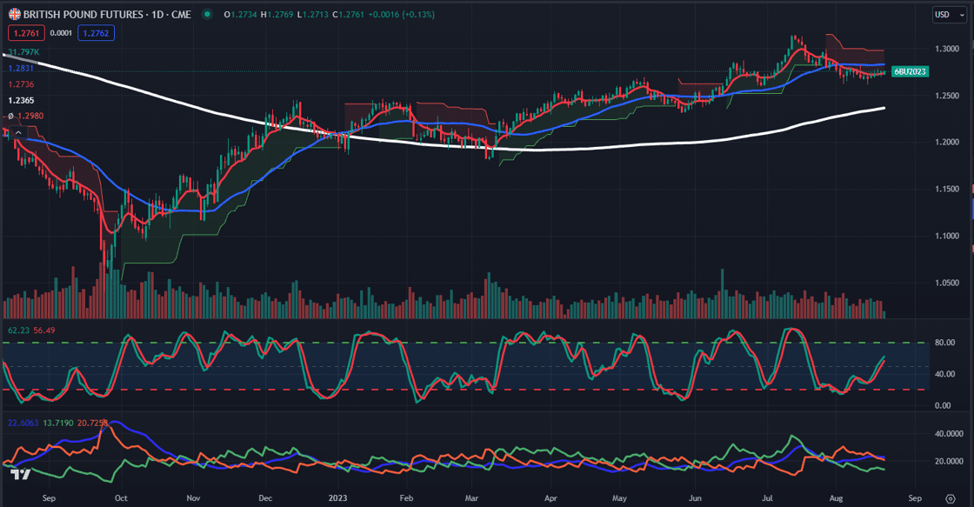Click the red sell price button 1.2761

26,34
